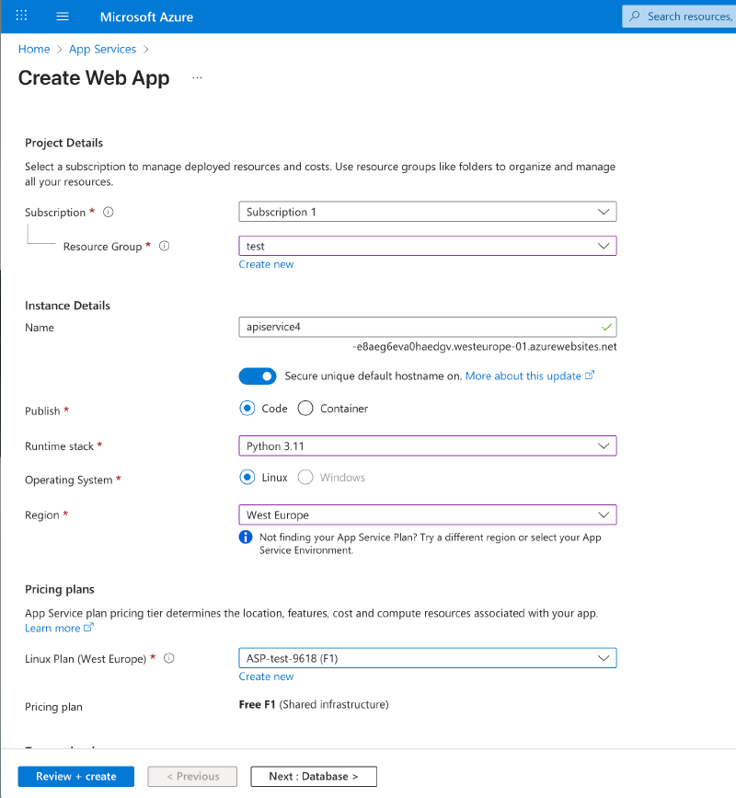
Task: Toggle Secure unique default hostname switch
Action: [x=258, y=376]
